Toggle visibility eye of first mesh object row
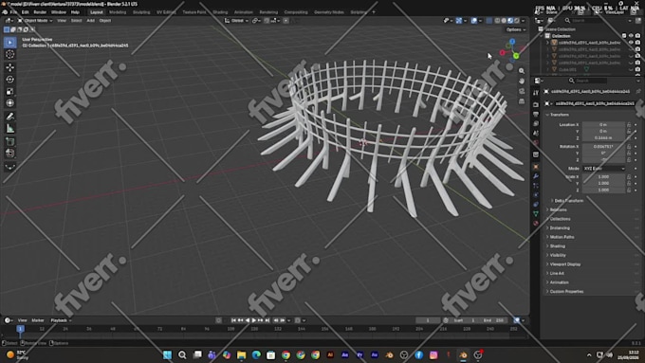The image size is (645, 363). (631, 43)
